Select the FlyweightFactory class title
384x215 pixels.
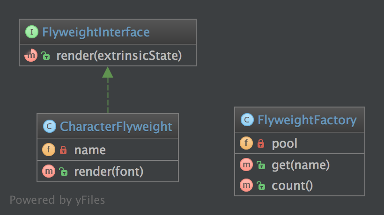click(x=307, y=120)
